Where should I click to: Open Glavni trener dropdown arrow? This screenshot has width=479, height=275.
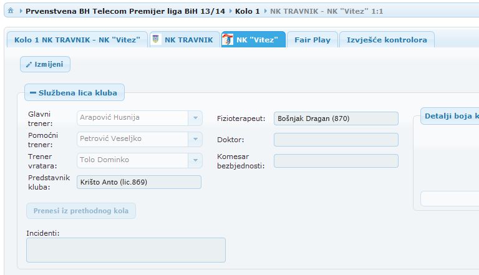coord(195,118)
